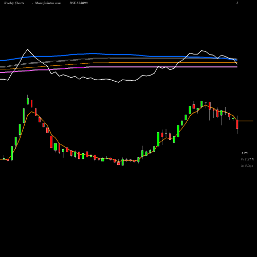Click the "V: 1.27 N" volume text

tap(247, 159)
